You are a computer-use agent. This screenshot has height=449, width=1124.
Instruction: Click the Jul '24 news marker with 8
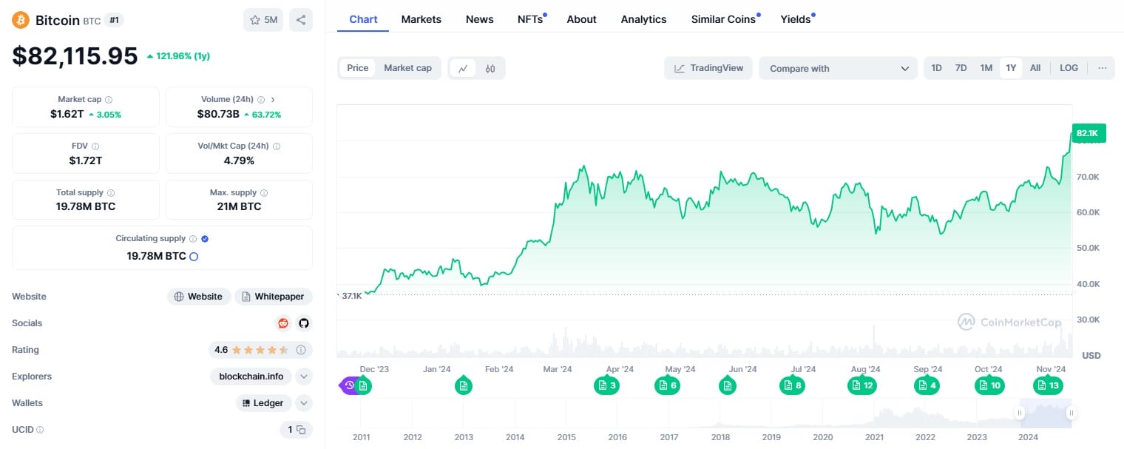point(793,385)
